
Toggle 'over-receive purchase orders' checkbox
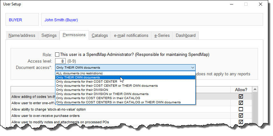click(x=241, y=115)
